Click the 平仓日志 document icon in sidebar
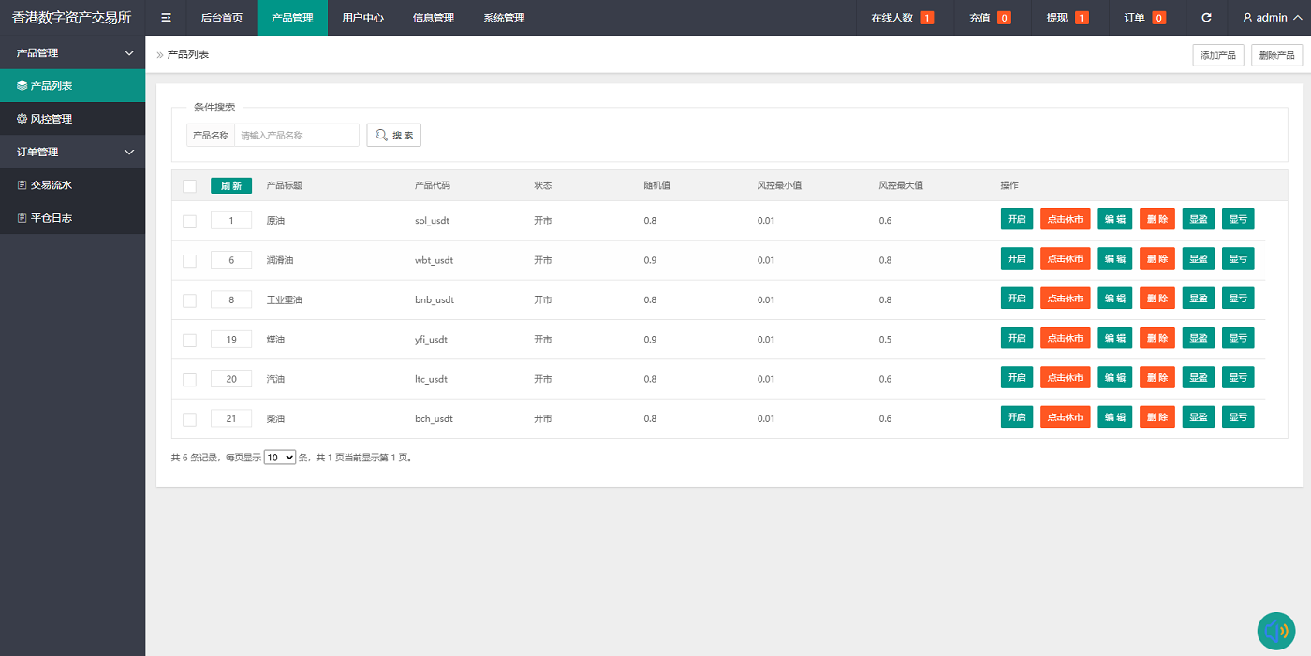 coord(22,218)
